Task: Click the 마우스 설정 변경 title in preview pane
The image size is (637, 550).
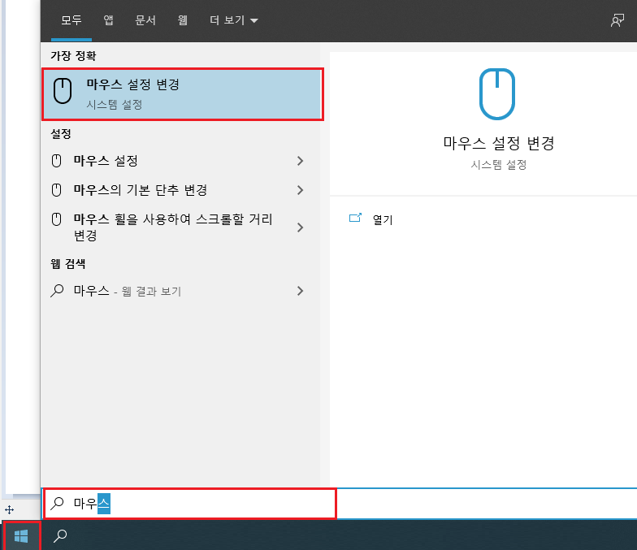Action: tap(499, 143)
